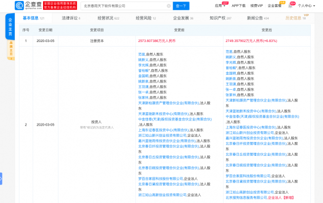Open the 企业主页 side tab
323x203 pixels.
[x=10, y=27]
